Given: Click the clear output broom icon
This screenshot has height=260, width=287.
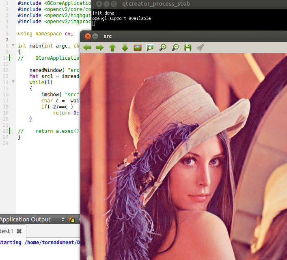Looking at the screenshot, I should (x=71, y=219).
